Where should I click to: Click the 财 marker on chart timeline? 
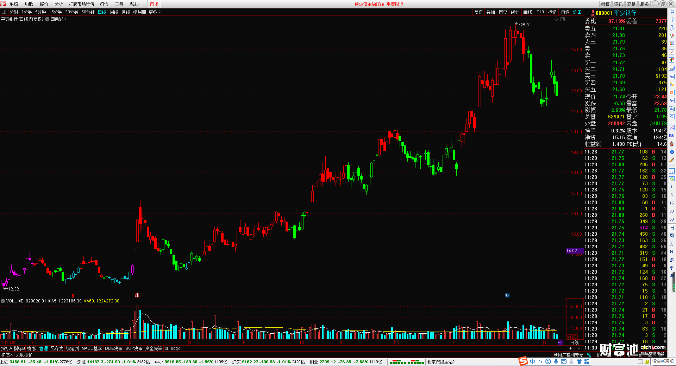click(507, 295)
